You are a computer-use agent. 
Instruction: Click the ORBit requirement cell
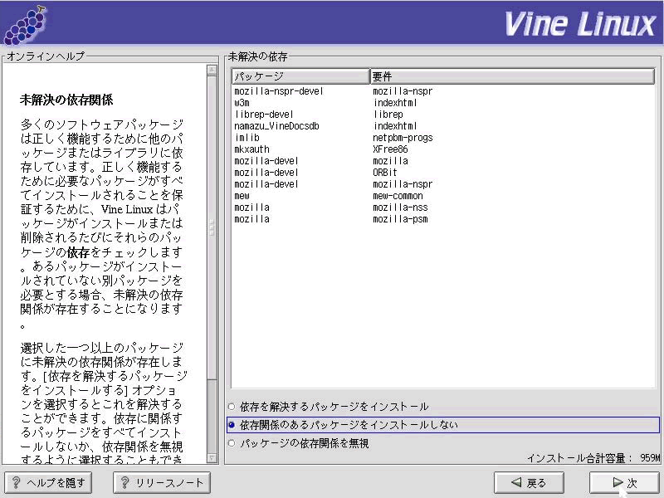385,173
